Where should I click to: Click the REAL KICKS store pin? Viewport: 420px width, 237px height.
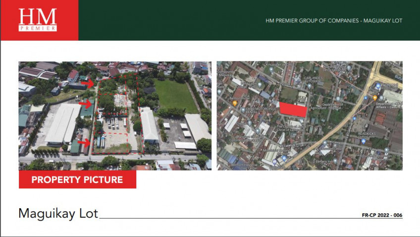[364, 141]
